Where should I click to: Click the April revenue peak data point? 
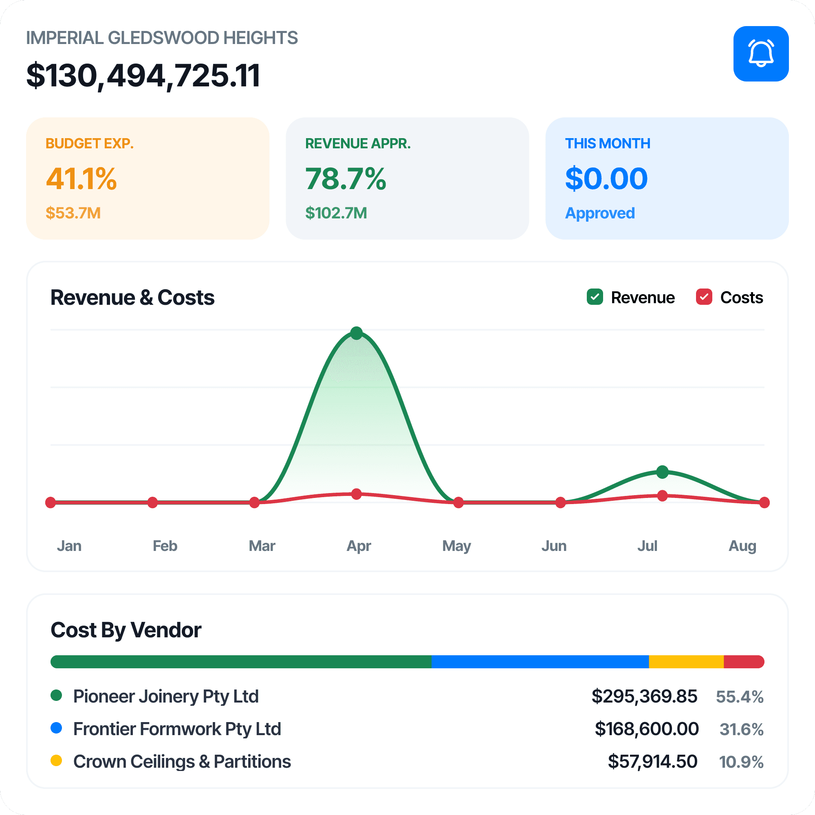(x=357, y=333)
